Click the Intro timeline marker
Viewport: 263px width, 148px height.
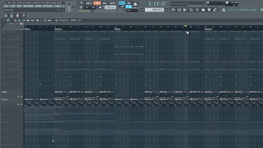coord(27,29)
